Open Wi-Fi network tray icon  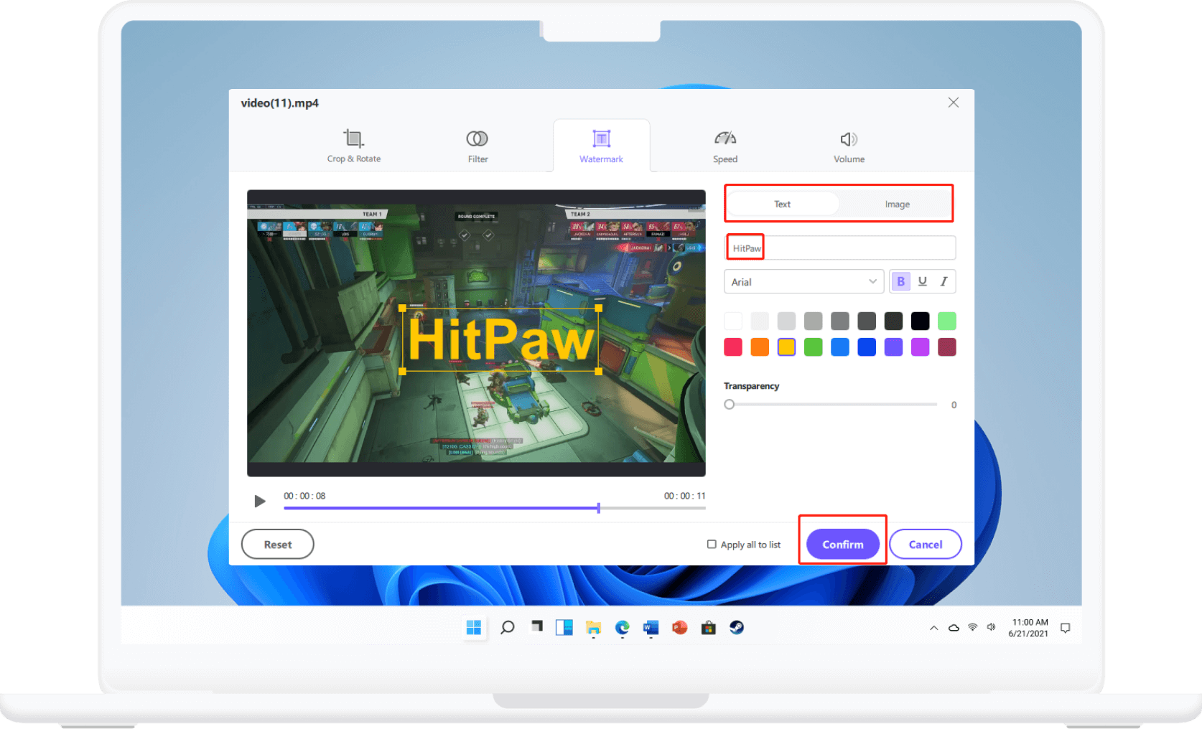pos(973,627)
